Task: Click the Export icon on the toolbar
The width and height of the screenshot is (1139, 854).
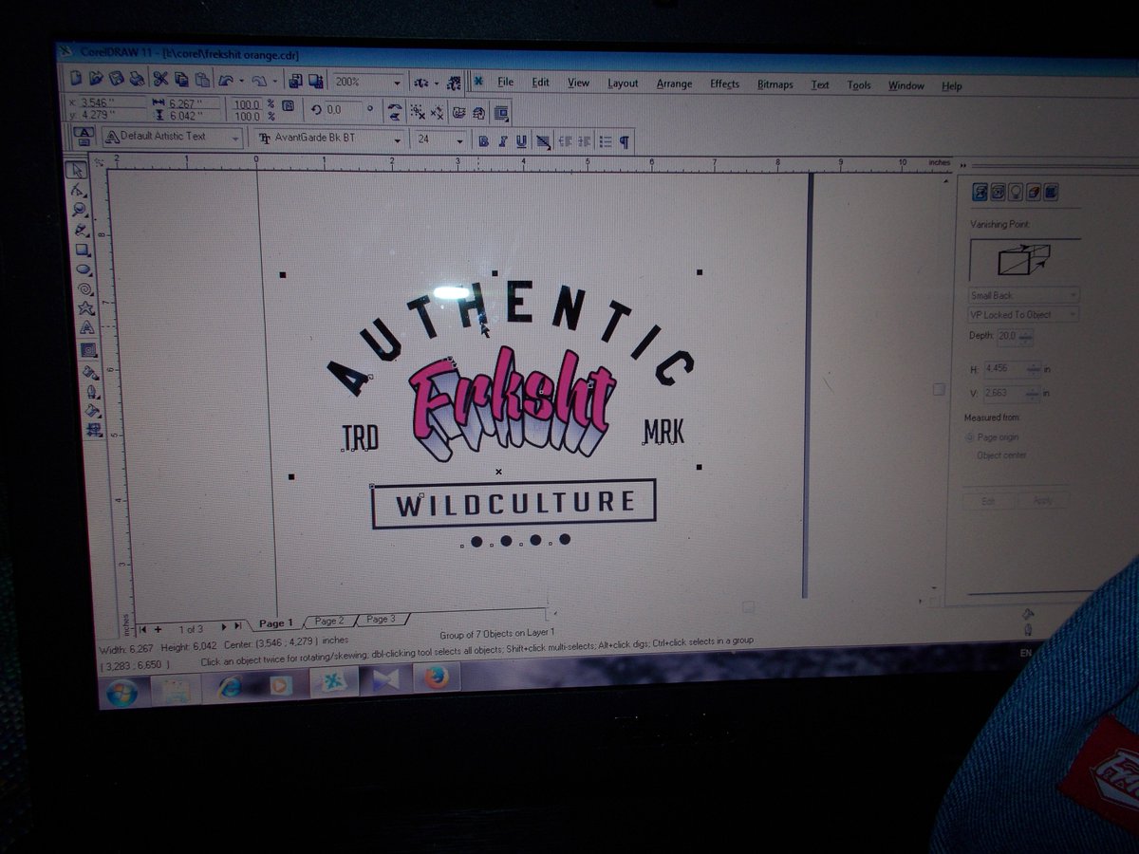Action: click(x=316, y=79)
